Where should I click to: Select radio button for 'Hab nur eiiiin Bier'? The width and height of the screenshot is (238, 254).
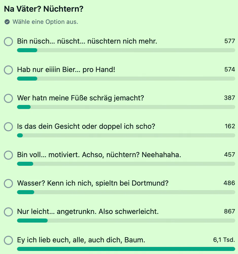pyautogui.click(x=8, y=70)
